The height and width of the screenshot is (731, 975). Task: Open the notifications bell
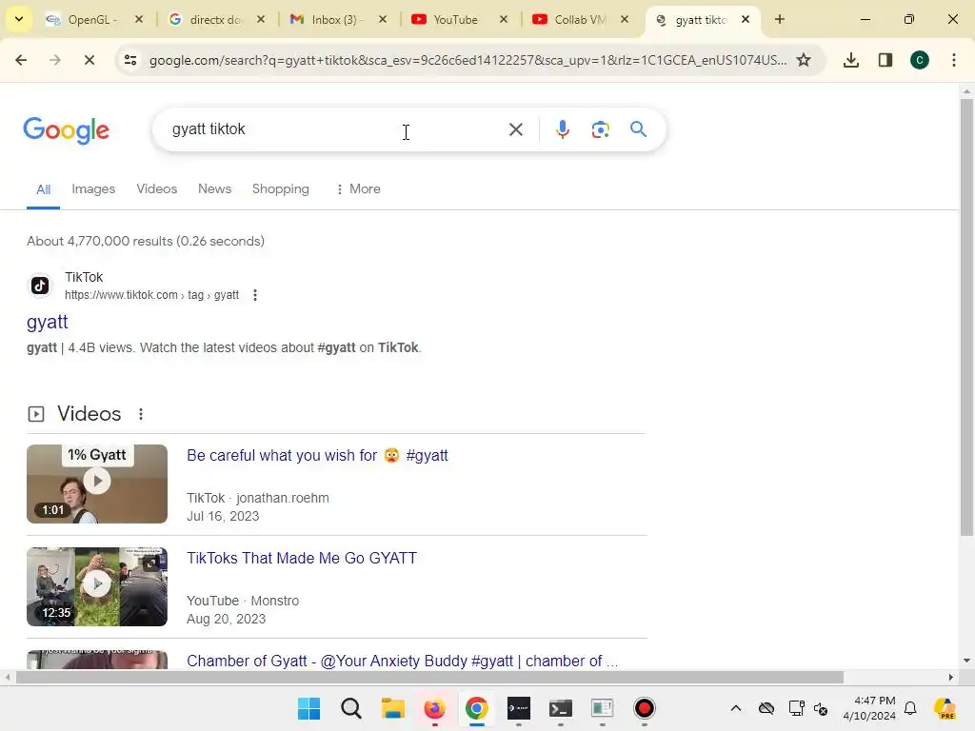(910, 708)
